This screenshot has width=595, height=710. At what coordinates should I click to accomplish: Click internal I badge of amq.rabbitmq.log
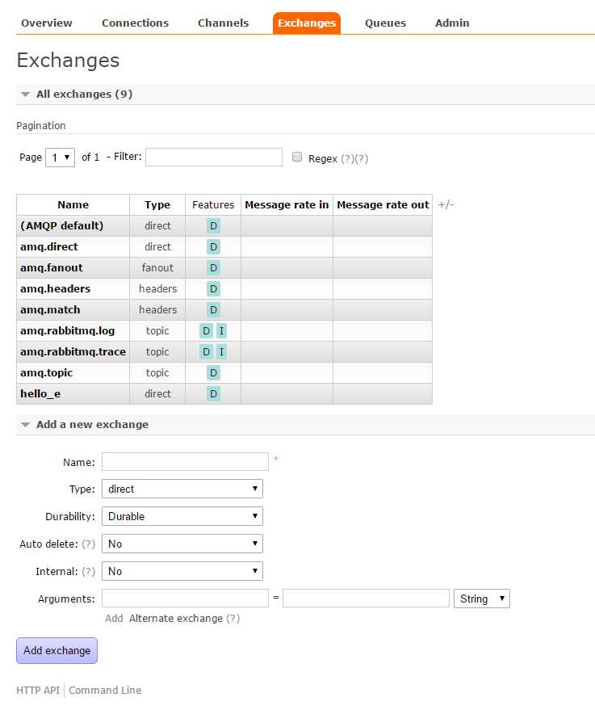(221, 331)
